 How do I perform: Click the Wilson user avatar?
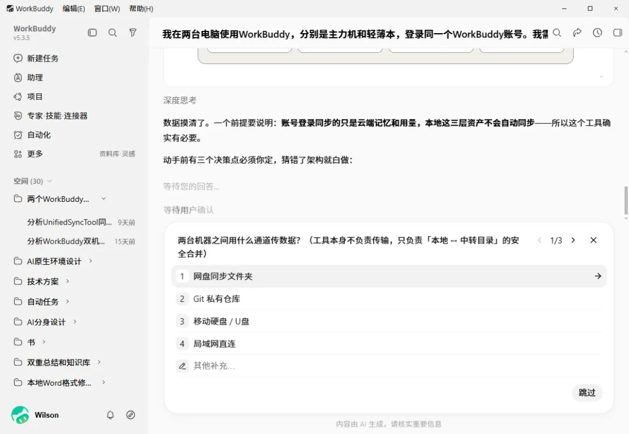(x=20, y=415)
